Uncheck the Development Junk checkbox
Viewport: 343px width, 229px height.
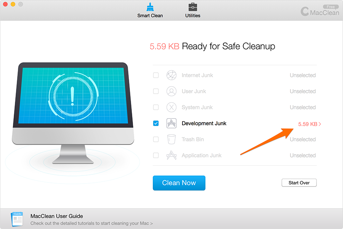pos(156,123)
